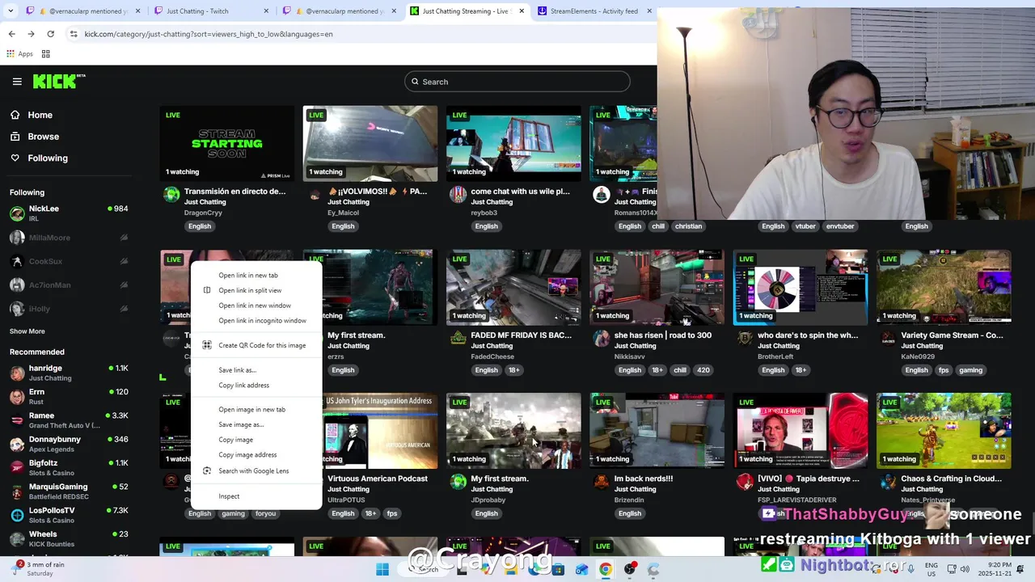Screen dimensions: 1035x582
Task: Expand Show More in Following list
Action: [27, 331]
